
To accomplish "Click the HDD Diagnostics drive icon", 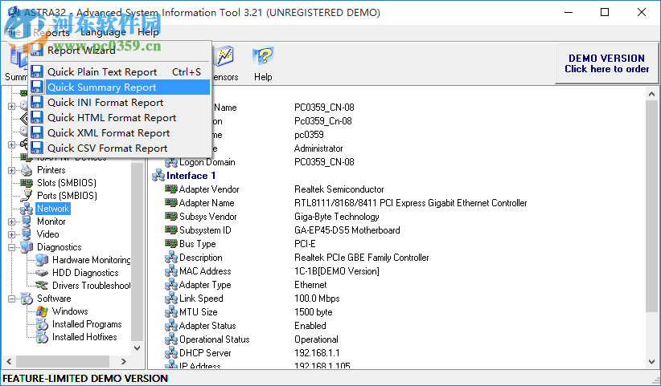I will click(x=42, y=273).
